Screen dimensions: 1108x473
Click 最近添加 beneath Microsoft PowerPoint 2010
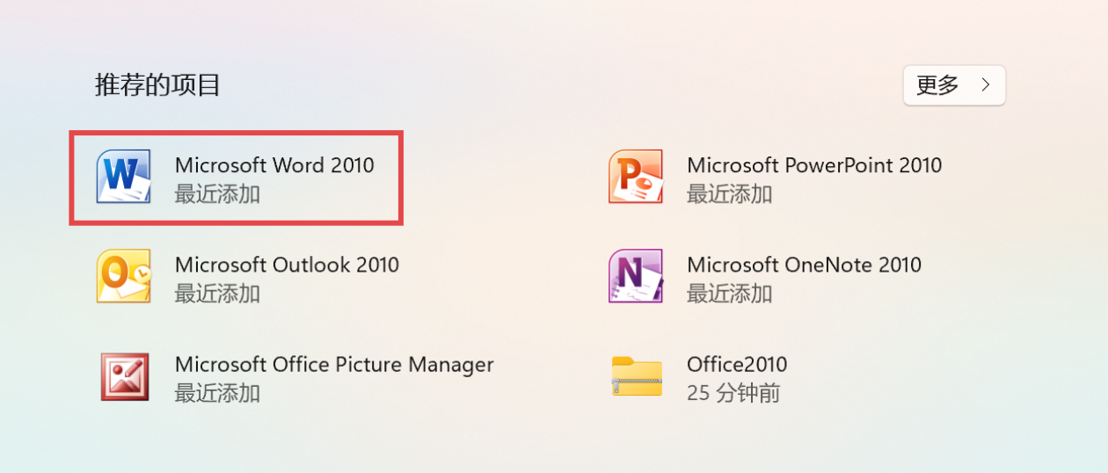pyautogui.click(x=729, y=193)
